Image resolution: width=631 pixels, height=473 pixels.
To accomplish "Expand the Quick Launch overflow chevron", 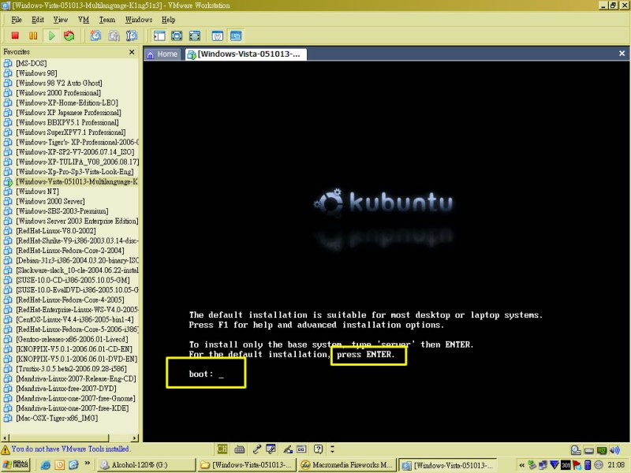I will pyautogui.click(x=88, y=464).
